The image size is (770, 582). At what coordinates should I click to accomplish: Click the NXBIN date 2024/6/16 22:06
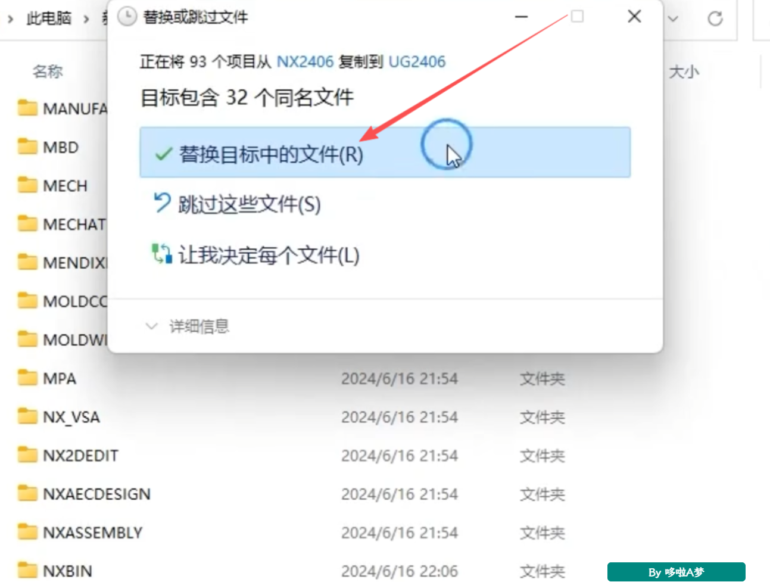(400, 571)
